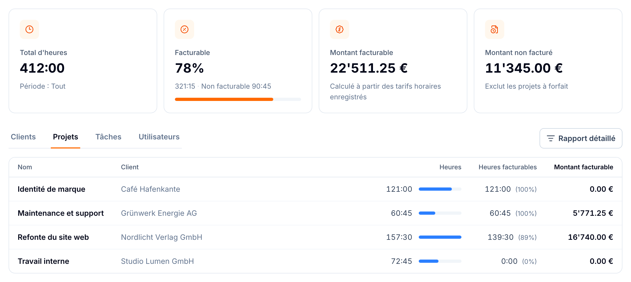Open the Tâches tab
Screen dimensions: 631x282
tap(108, 137)
